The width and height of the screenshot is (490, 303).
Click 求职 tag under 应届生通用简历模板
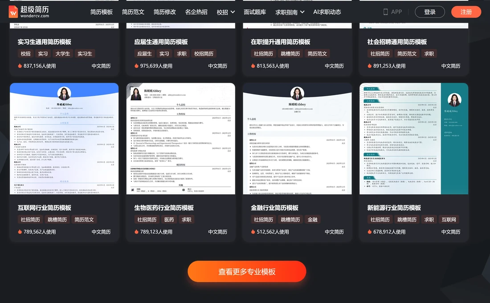(x=182, y=54)
